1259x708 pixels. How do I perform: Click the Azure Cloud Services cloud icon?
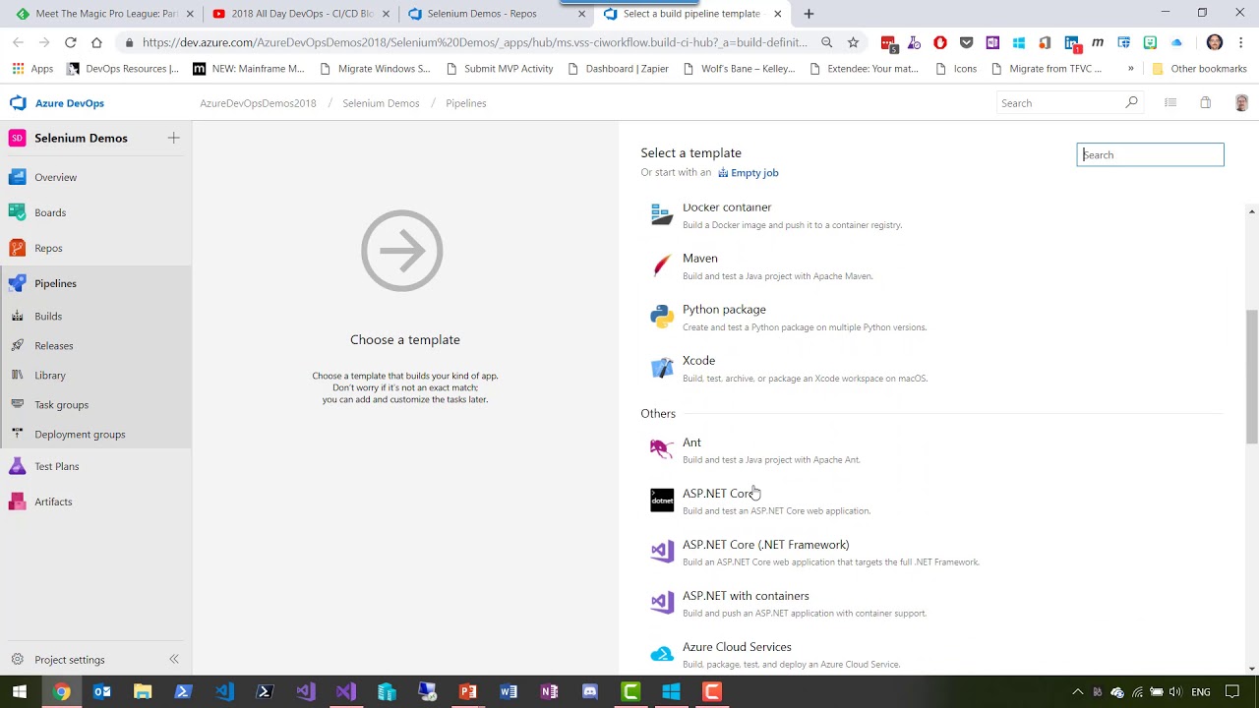(x=662, y=655)
